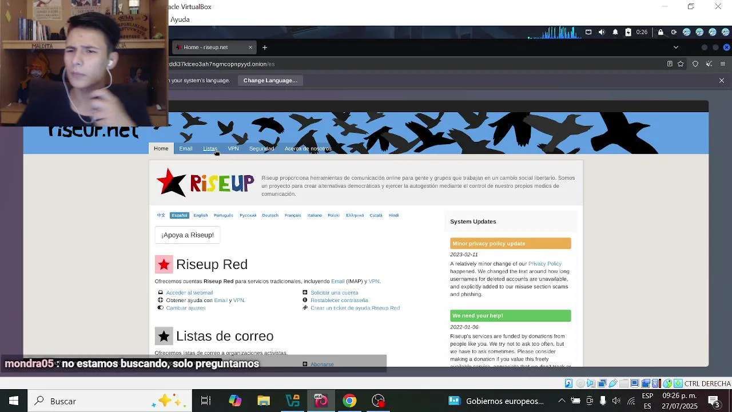Click VirtualBox optical disc status icon

(x=580, y=383)
